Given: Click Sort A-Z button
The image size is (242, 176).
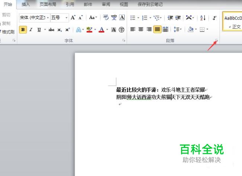Looking at the screenshot, I should pos(203,18).
